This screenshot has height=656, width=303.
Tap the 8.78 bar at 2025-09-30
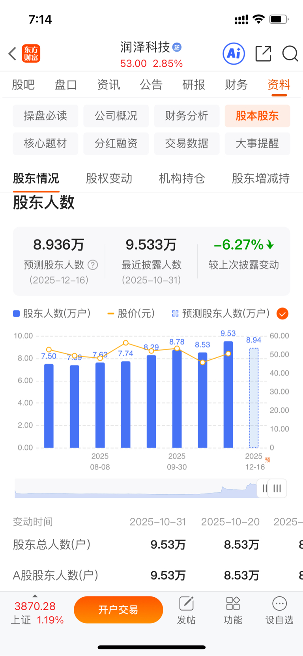tap(177, 399)
